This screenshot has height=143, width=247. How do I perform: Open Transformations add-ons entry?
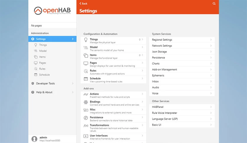click(113, 128)
